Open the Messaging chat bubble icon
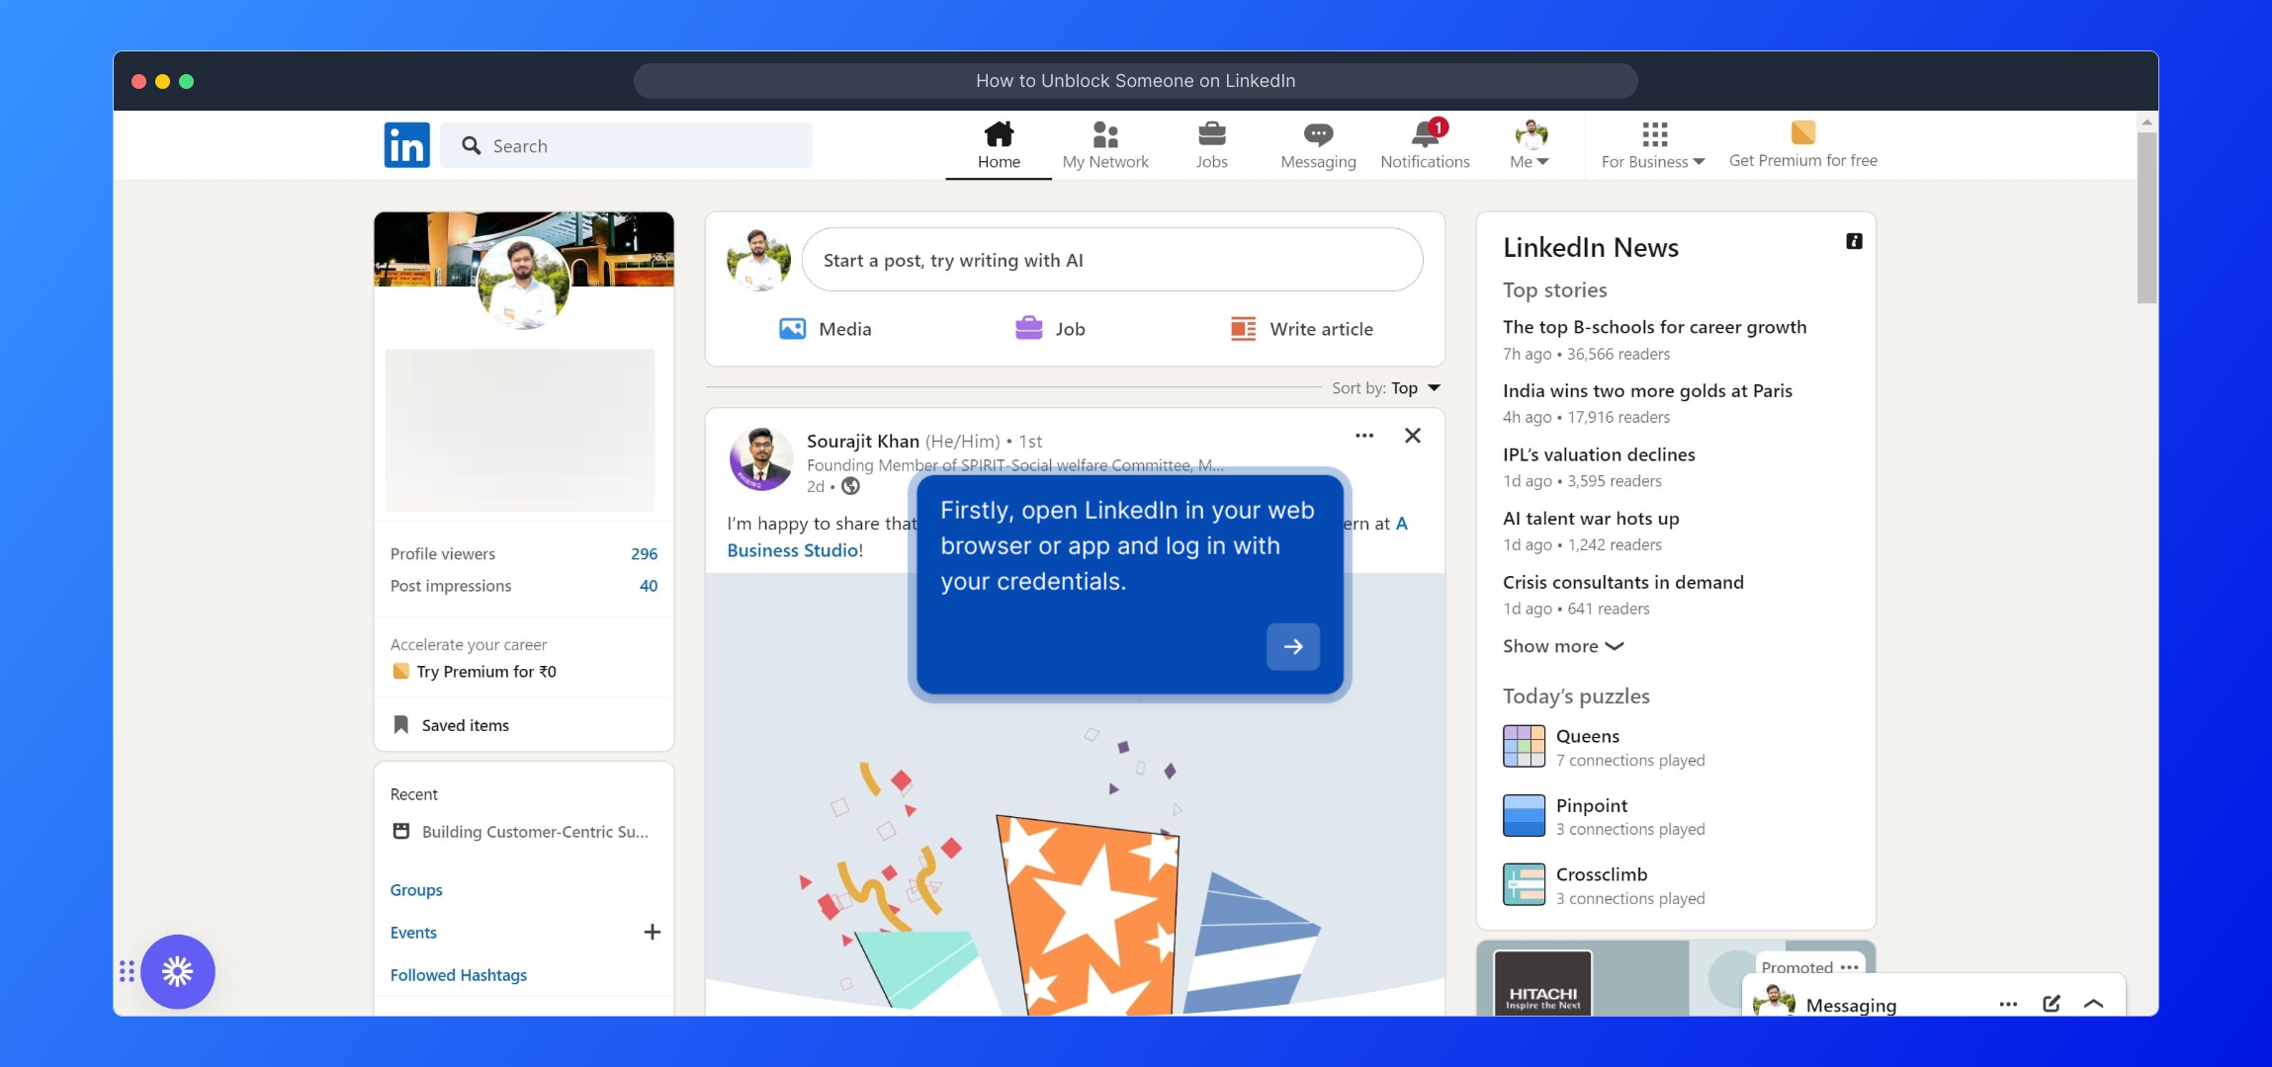Screen dimensions: 2272x1067 tap(1318, 133)
